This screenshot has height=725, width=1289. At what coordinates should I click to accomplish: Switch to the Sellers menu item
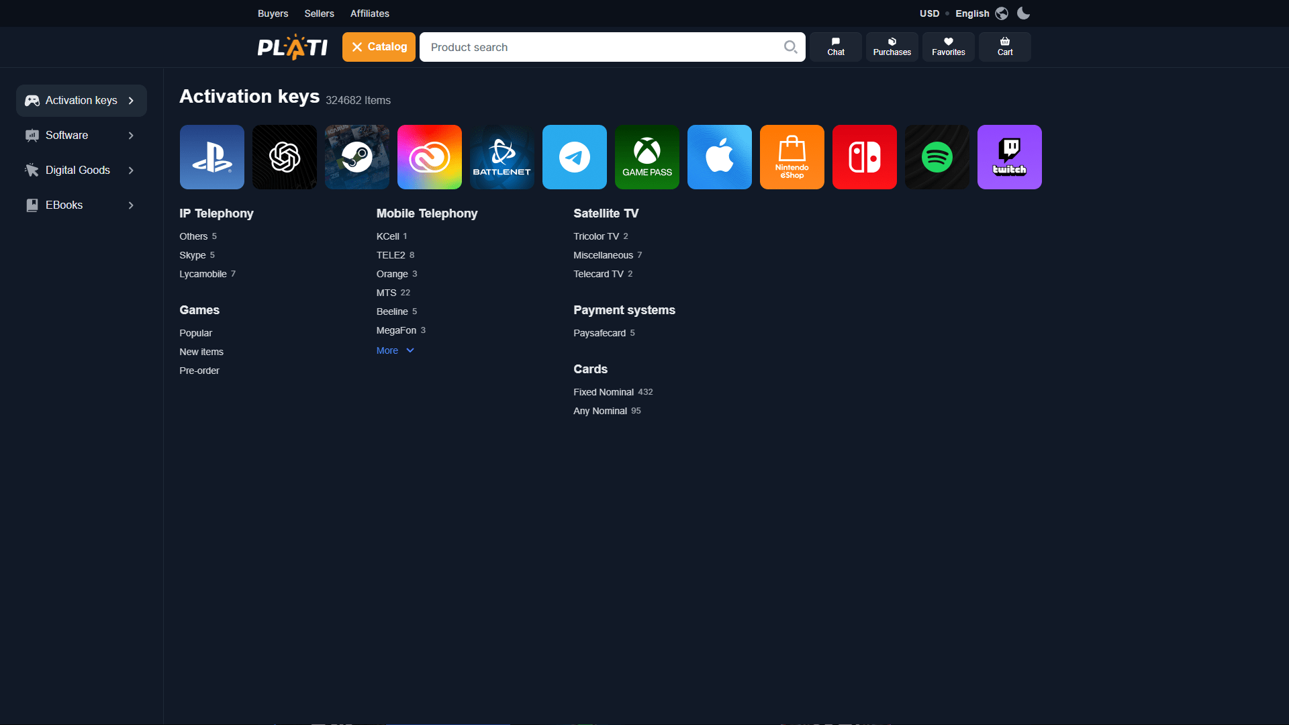point(319,13)
